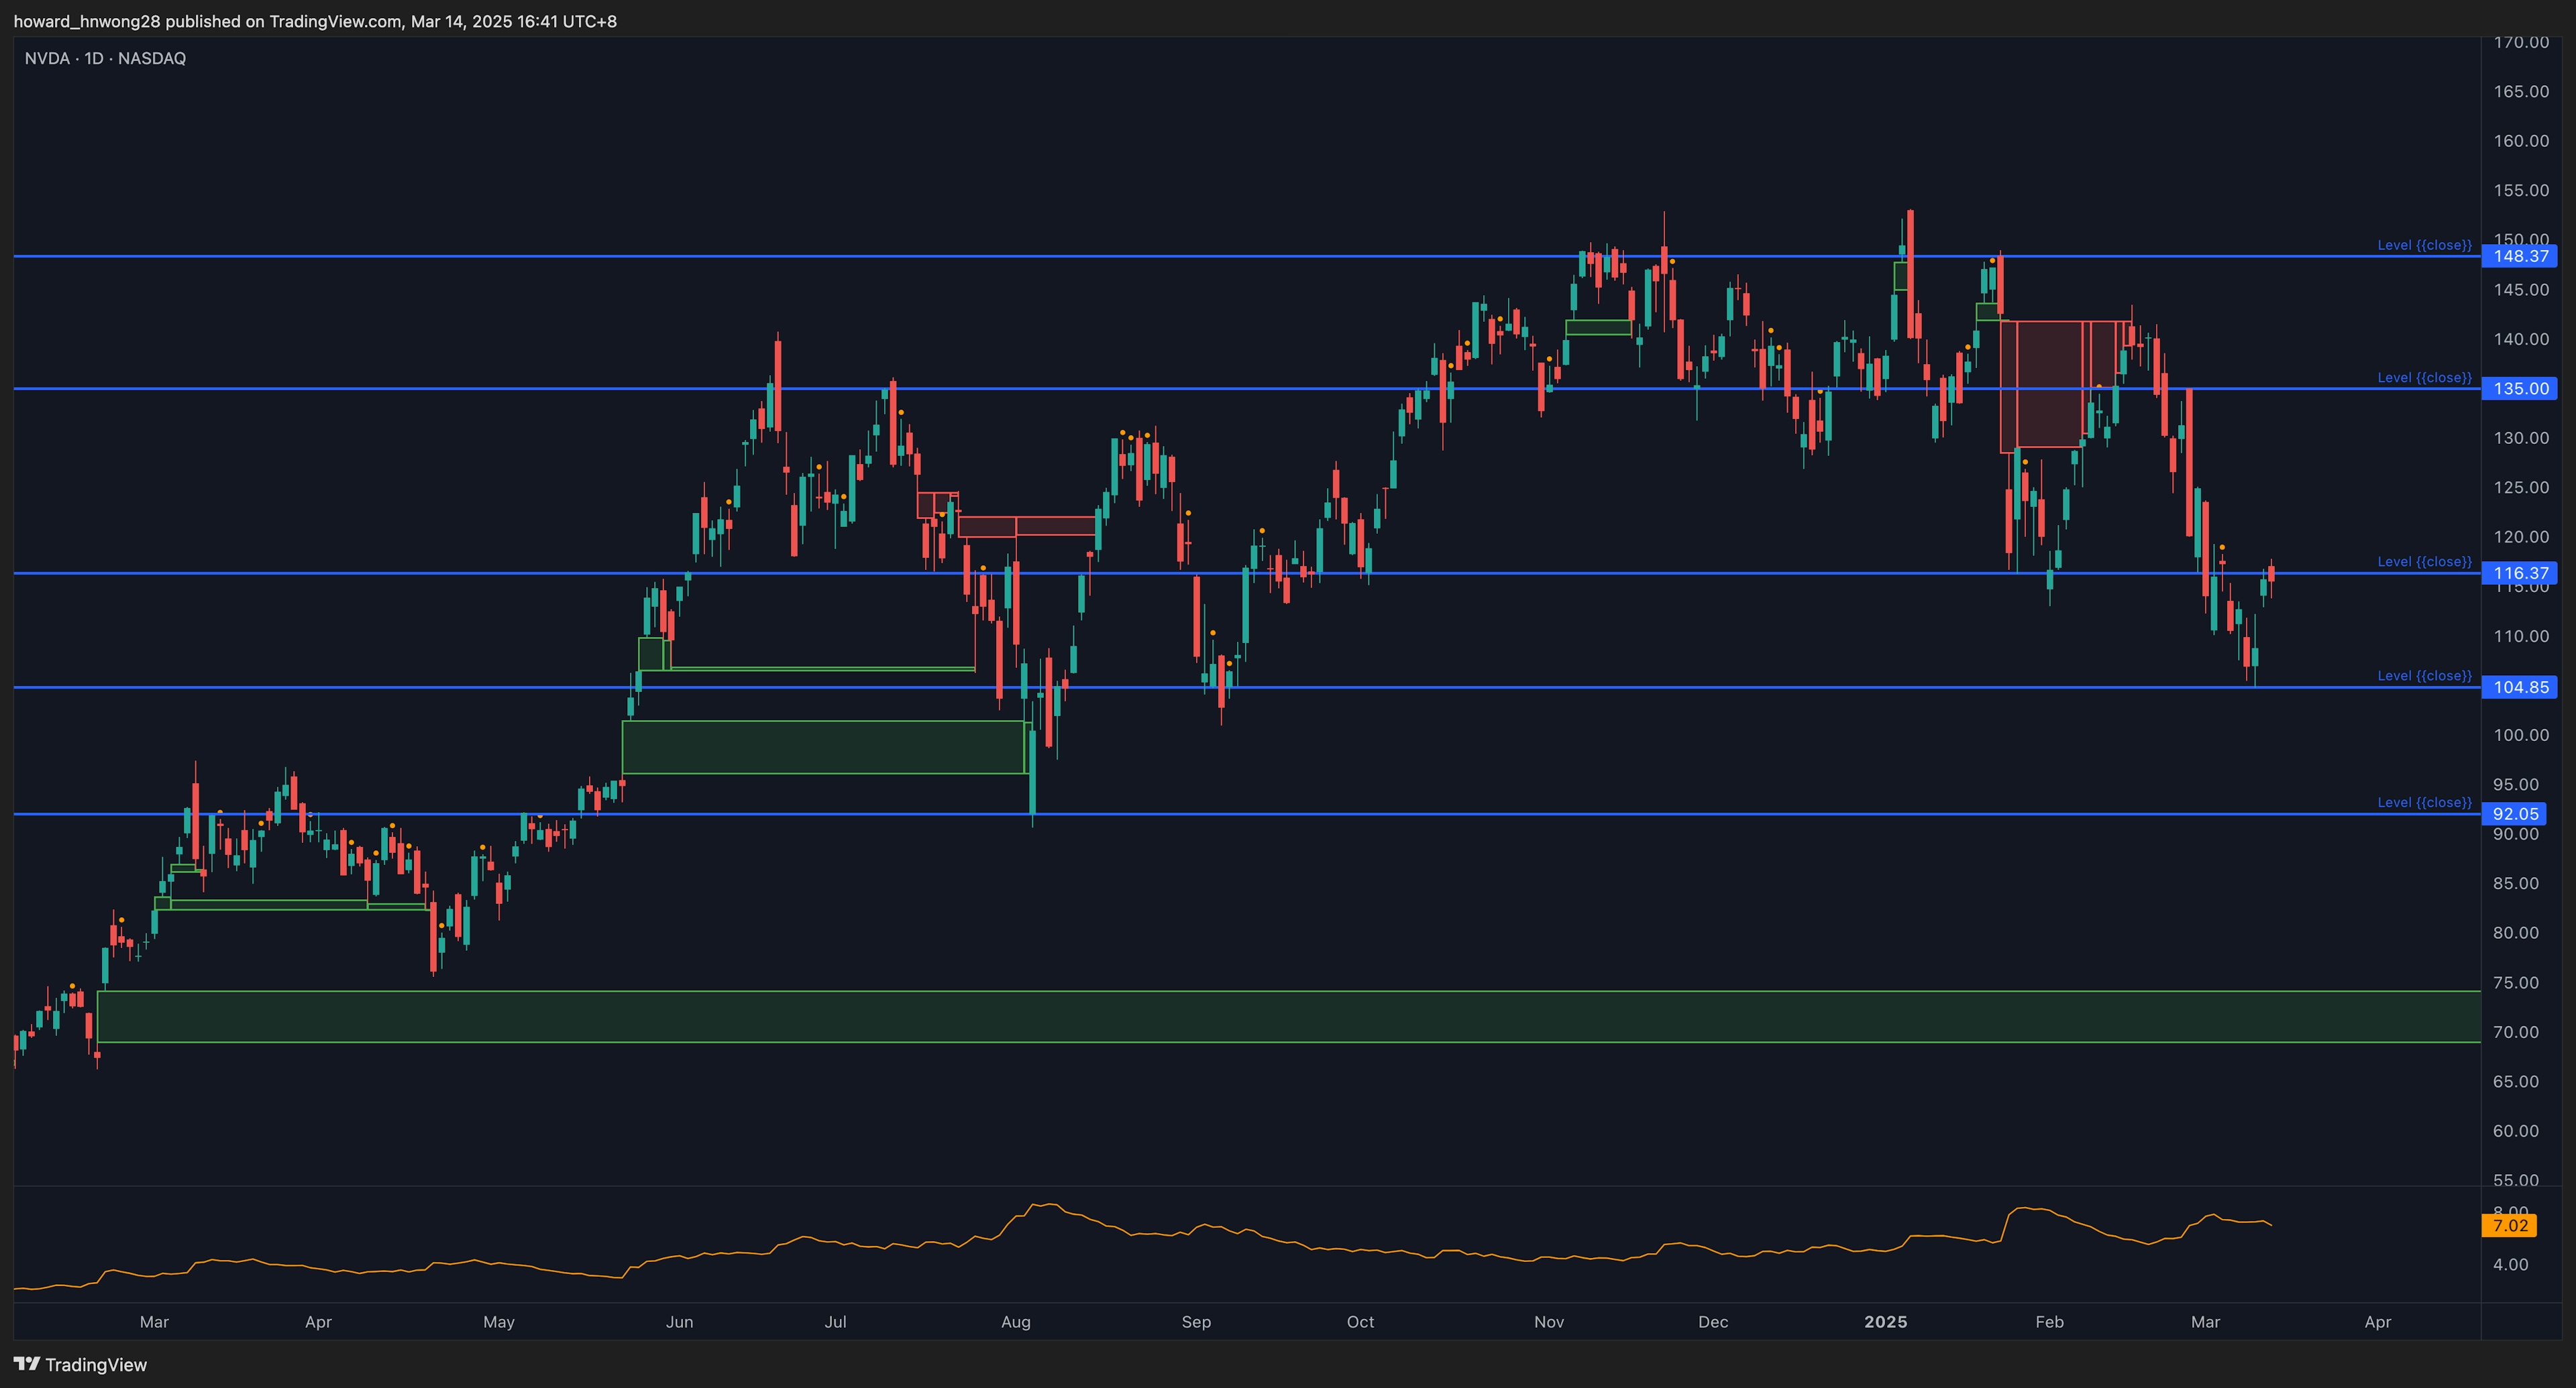2576x1388 pixels.
Task: Click the Nov month label on timeline
Action: tap(1548, 1322)
